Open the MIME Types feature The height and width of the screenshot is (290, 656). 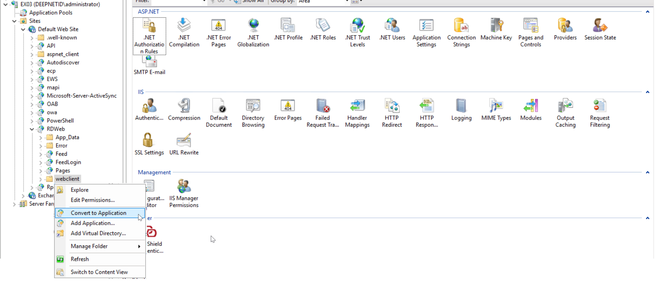tap(496, 110)
